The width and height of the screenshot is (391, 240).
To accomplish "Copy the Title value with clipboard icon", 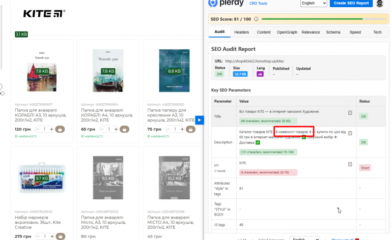I will click(x=350, y=113).
